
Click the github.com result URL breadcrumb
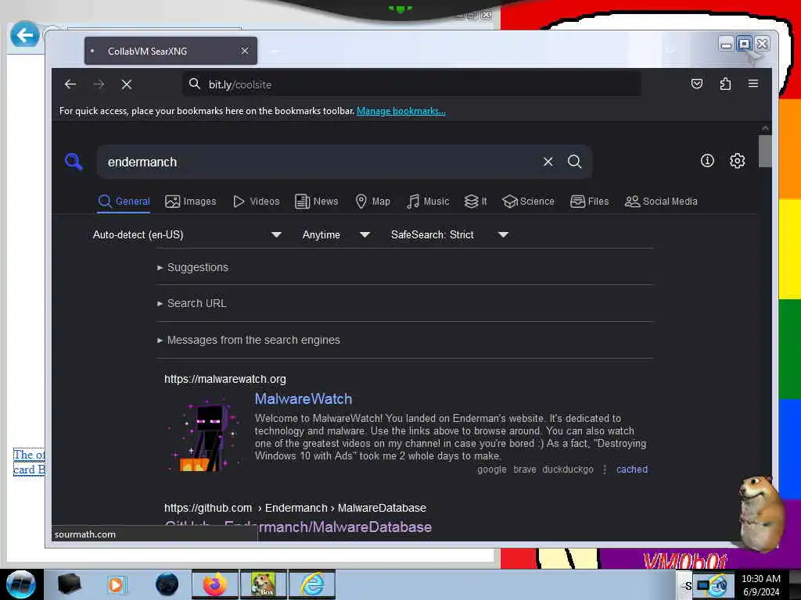pyautogui.click(x=295, y=508)
